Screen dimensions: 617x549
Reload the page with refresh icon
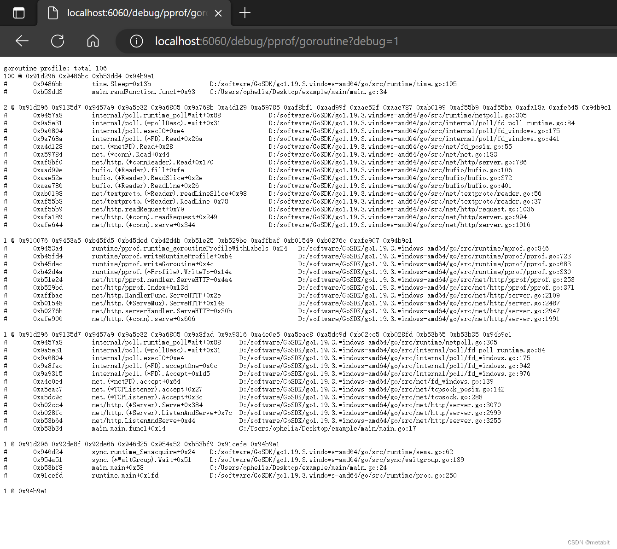[x=58, y=41]
